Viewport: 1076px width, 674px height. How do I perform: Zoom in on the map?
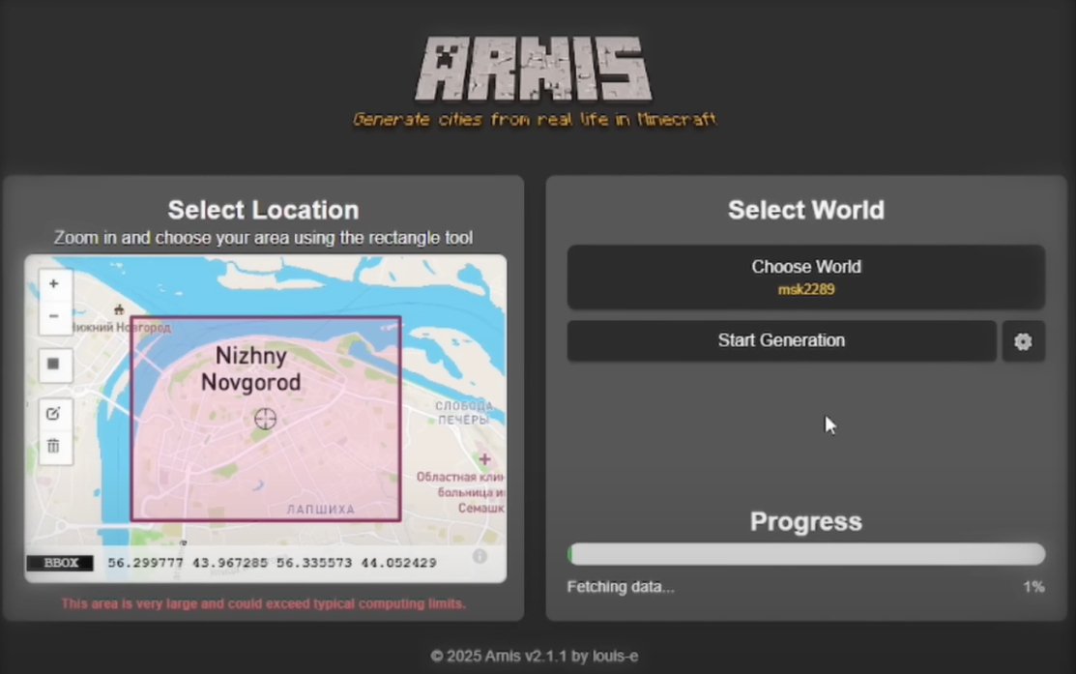tap(54, 284)
